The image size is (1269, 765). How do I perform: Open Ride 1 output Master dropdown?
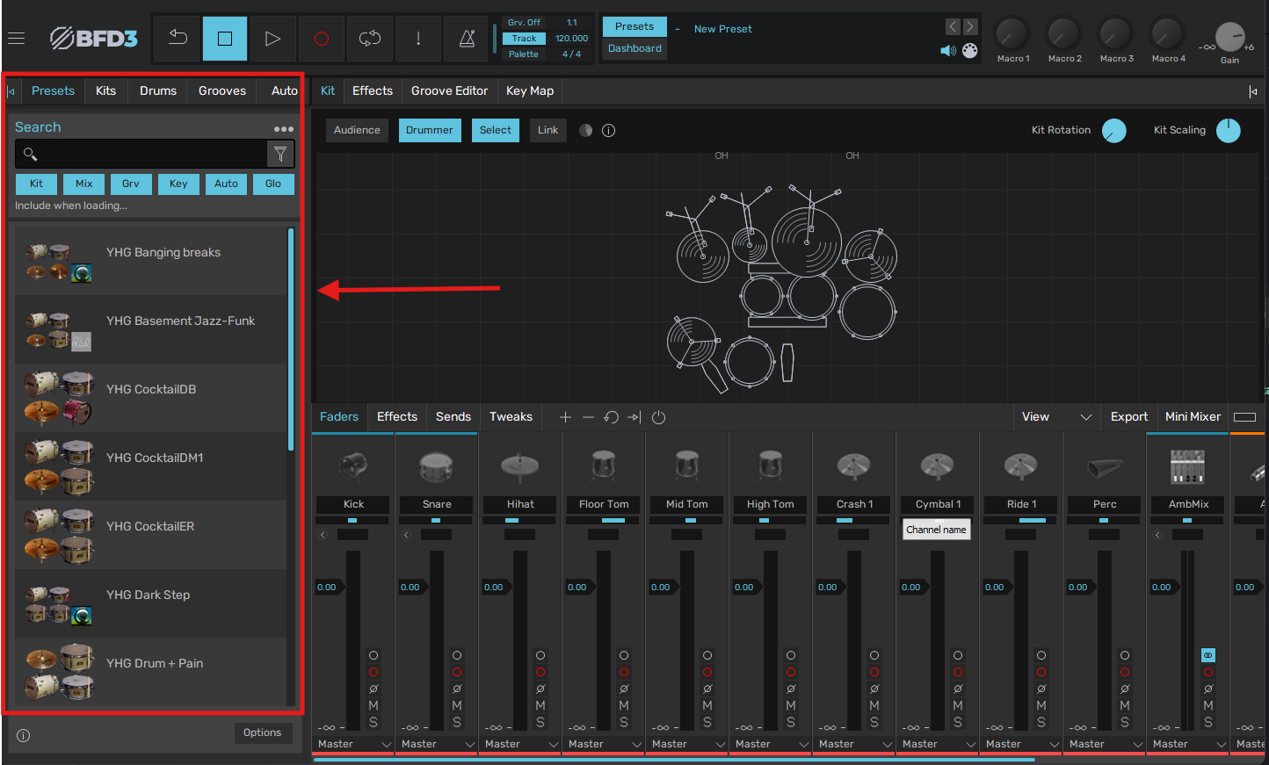[1022, 744]
